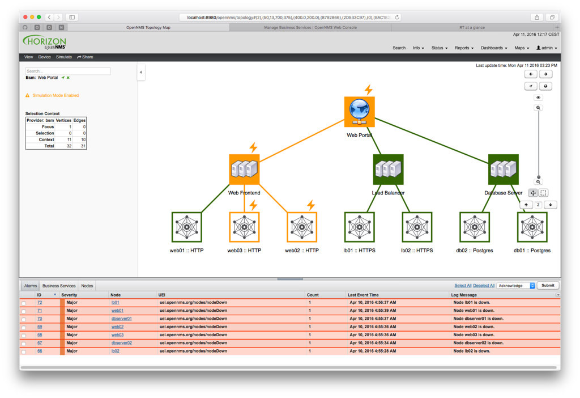This screenshot has width=580, height=398.
Task: Navigate back in topology history with left arrow
Action: pos(531,74)
